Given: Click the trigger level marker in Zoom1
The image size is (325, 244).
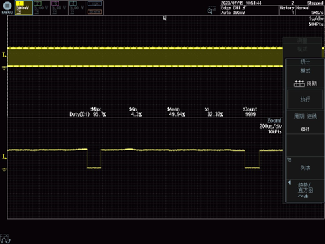Looking at the screenshot, I should pyautogui.click(x=4, y=156).
